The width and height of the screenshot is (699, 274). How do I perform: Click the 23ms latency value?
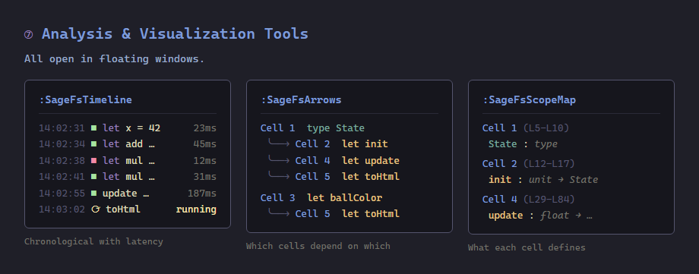[205, 128]
